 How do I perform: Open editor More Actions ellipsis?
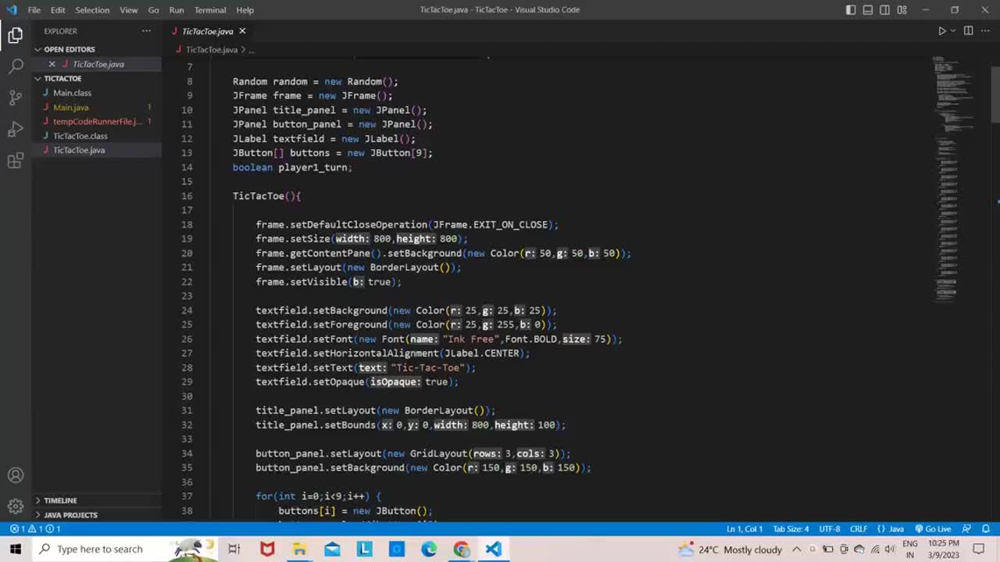point(985,31)
